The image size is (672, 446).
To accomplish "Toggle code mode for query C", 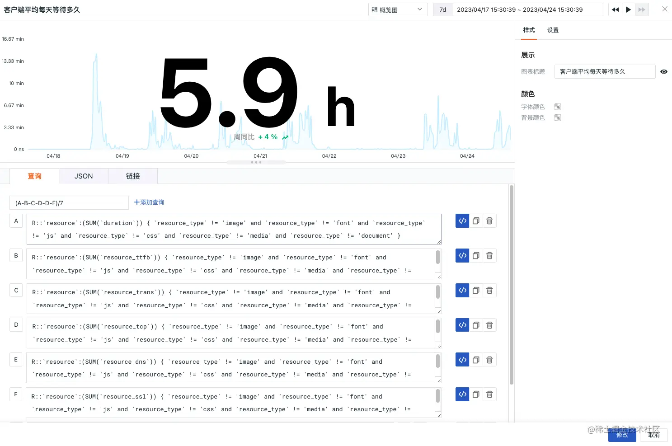I will (462, 291).
